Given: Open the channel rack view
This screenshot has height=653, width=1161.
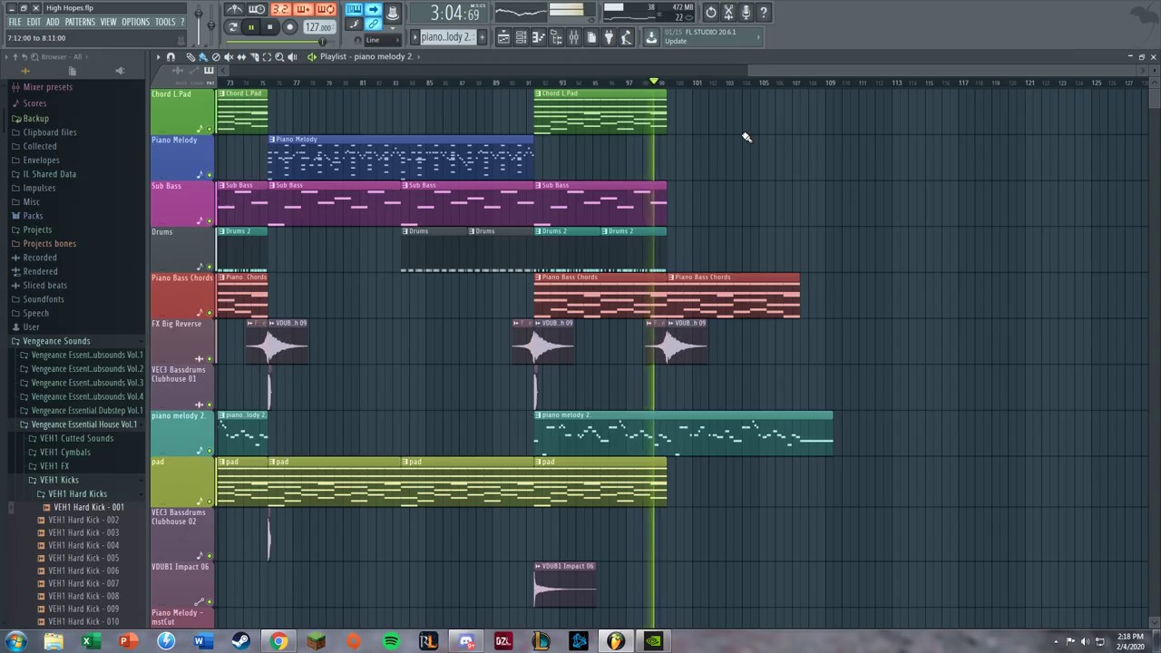Looking at the screenshot, I should (x=521, y=37).
